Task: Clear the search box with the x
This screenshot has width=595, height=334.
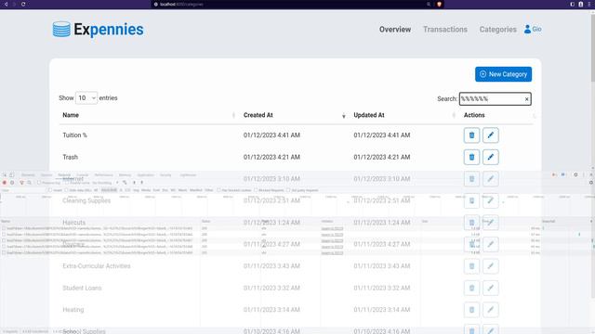Action: click(x=527, y=99)
